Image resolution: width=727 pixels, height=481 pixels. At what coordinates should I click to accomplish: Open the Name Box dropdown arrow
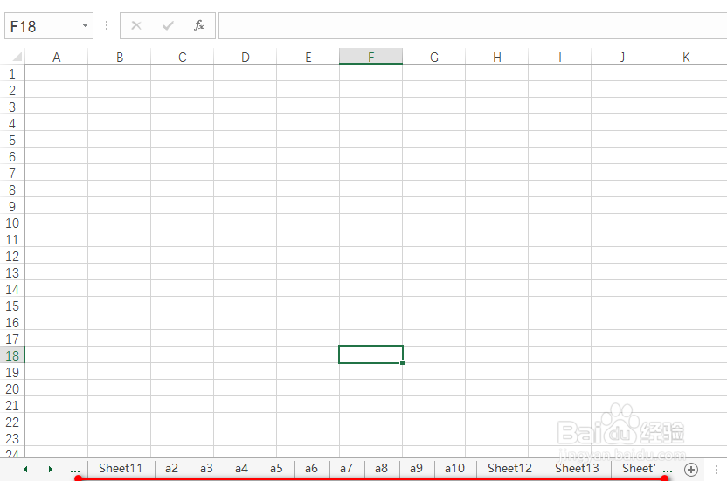(85, 25)
